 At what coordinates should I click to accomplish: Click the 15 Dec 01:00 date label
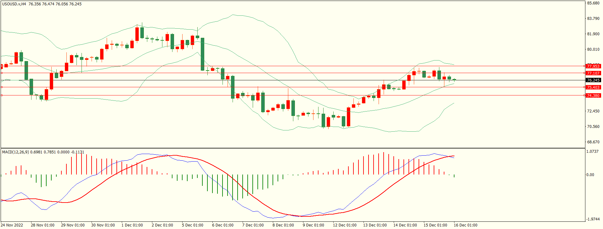click(x=435, y=225)
